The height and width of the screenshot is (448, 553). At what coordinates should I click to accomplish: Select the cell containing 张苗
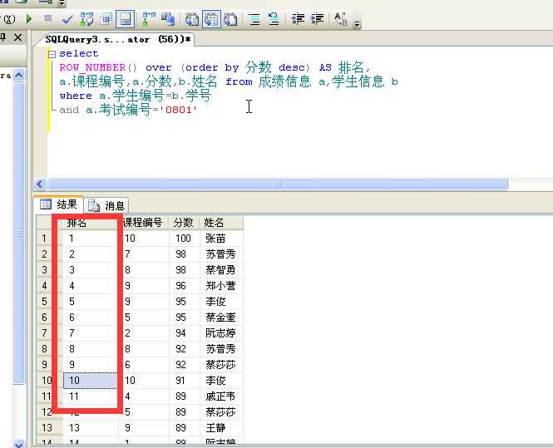pyautogui.click(x=221, y=239)
